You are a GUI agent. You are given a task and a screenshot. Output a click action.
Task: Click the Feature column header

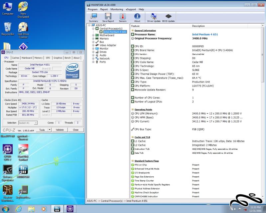161,26
